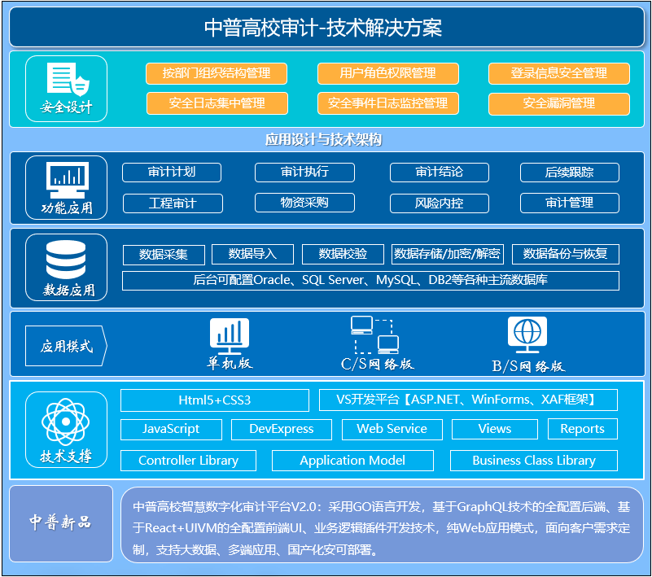652x577 pixels.
Task: Select the 数据采集 box
Action: pyautogui.click(x=164, y=255)
